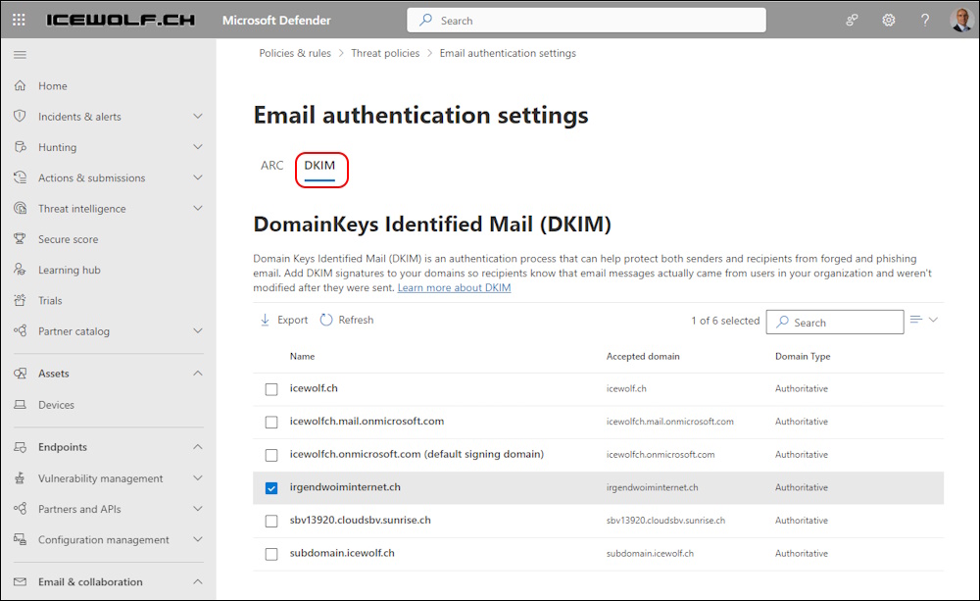The image size is (980, 601).
Task: Open the app launcher waffle icon
Action: click(19, 20)
